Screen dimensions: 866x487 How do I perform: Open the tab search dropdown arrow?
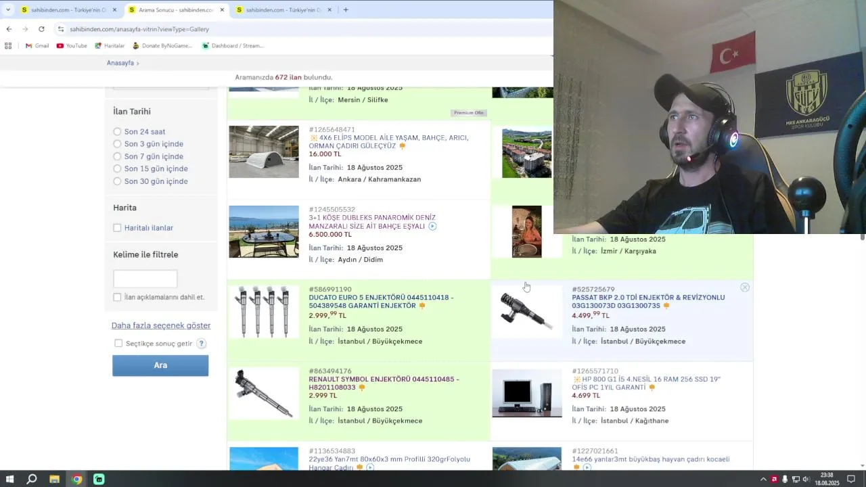(8, 9)
